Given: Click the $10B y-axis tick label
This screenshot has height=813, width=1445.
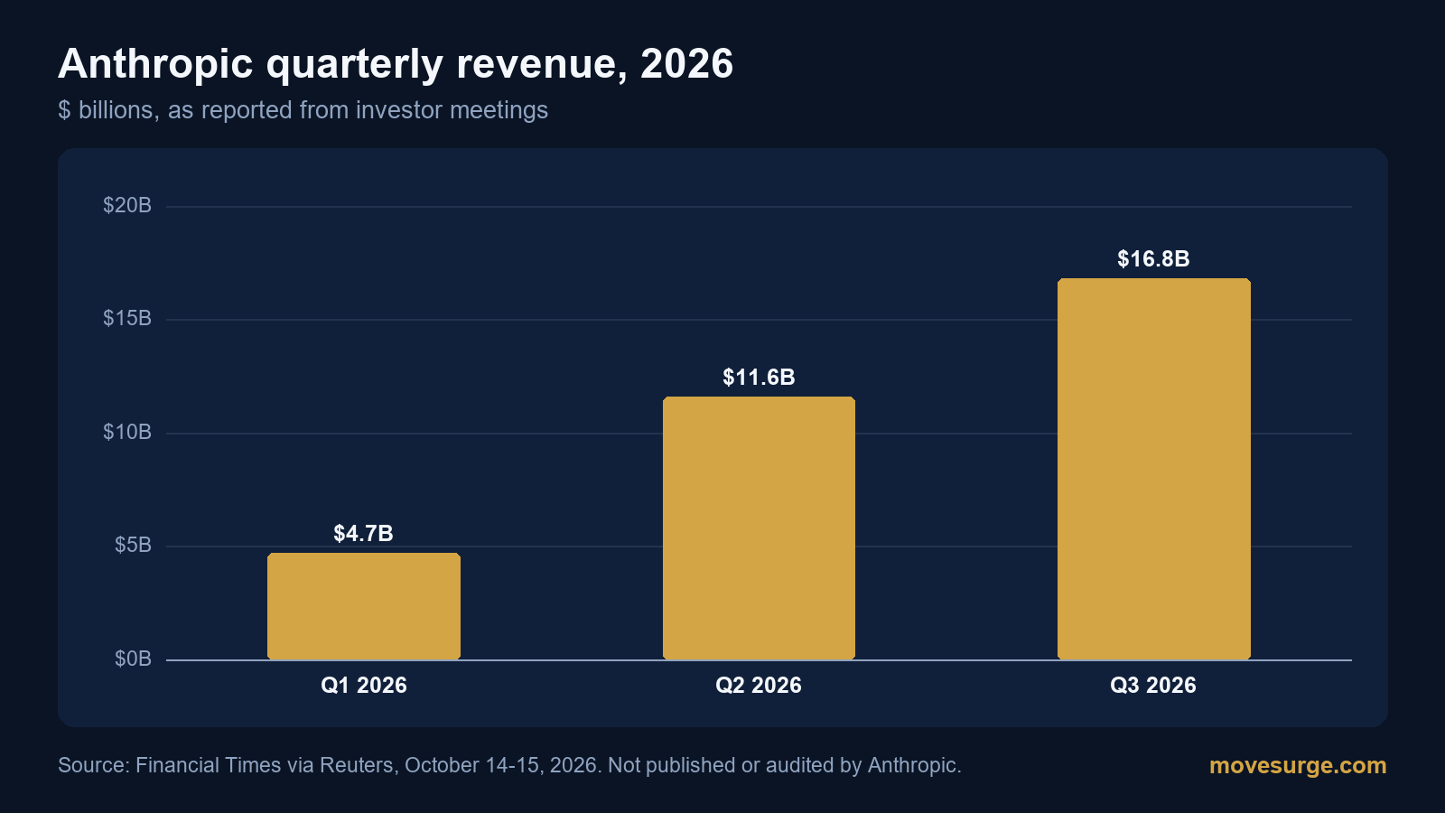Looking at the screenshot, I should [127, 433].
